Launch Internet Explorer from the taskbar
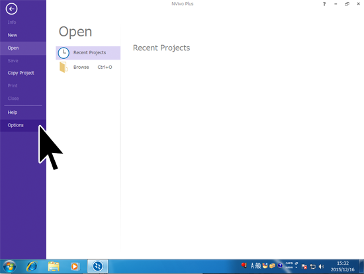The width and height of the screenshot is (364, 274). 32,266
